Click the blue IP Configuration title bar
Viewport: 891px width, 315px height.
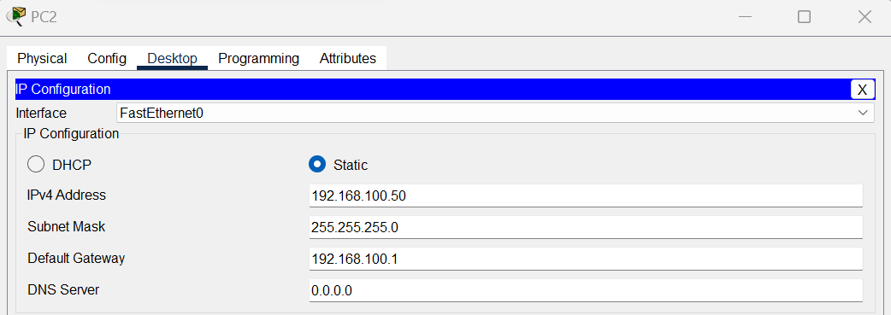433,90
